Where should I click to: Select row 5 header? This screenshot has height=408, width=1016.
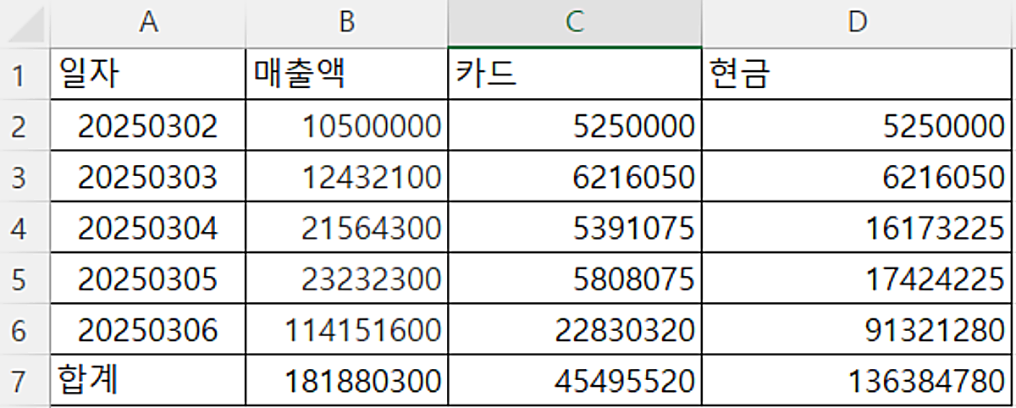[x=25, y=278]
